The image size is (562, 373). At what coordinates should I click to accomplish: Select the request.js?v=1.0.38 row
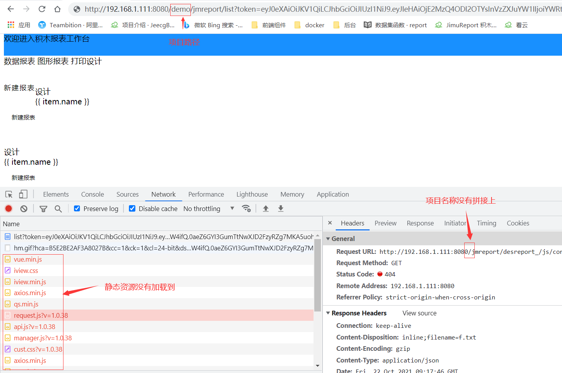click(x=157, y=315)
